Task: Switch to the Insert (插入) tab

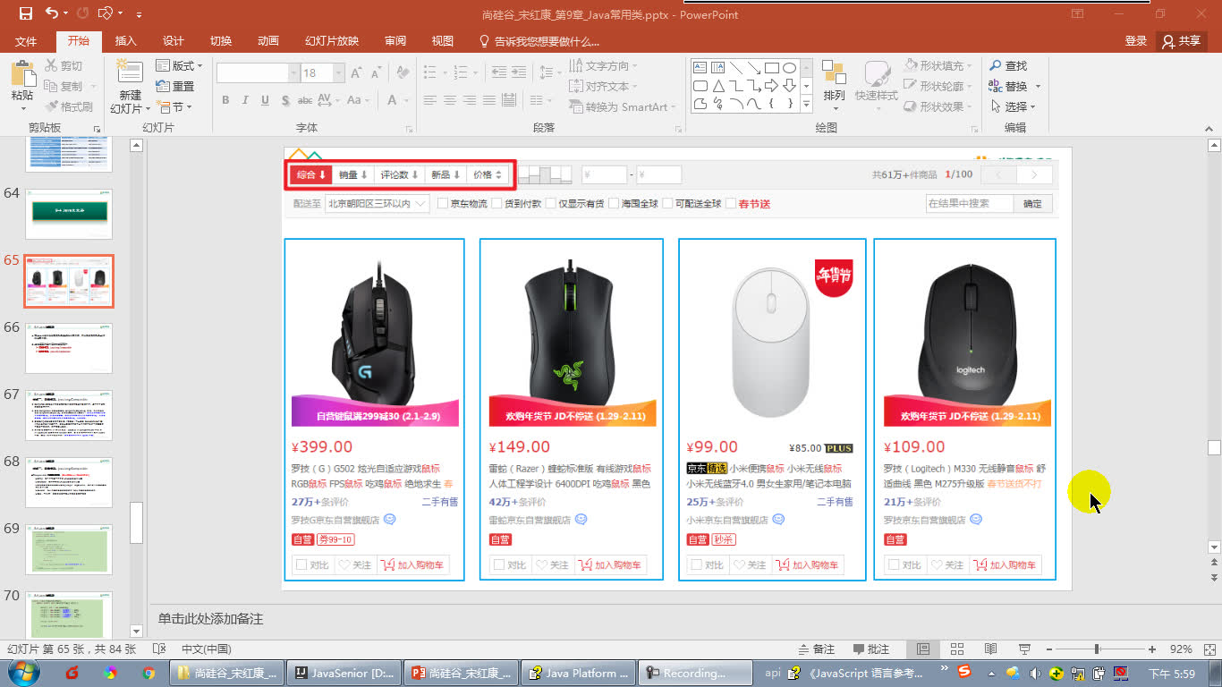Action: (126, 41)
